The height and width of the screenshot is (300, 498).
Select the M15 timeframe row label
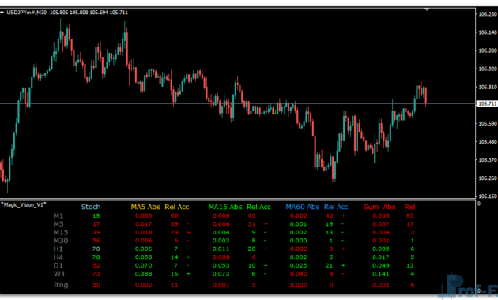(x=60, y=232)
